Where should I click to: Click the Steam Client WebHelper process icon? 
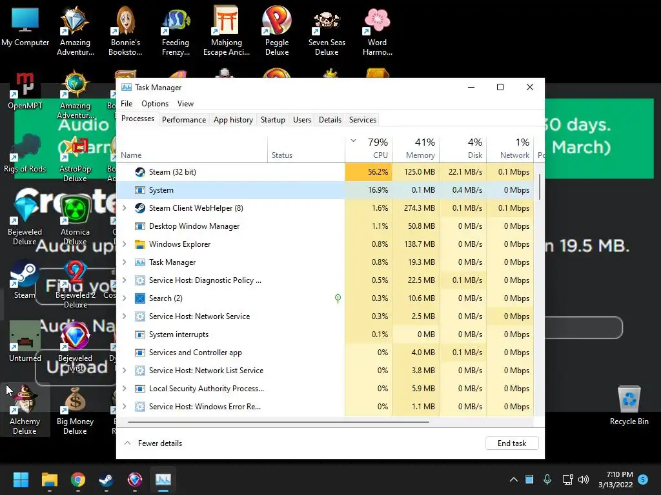[x=140, y=208]
